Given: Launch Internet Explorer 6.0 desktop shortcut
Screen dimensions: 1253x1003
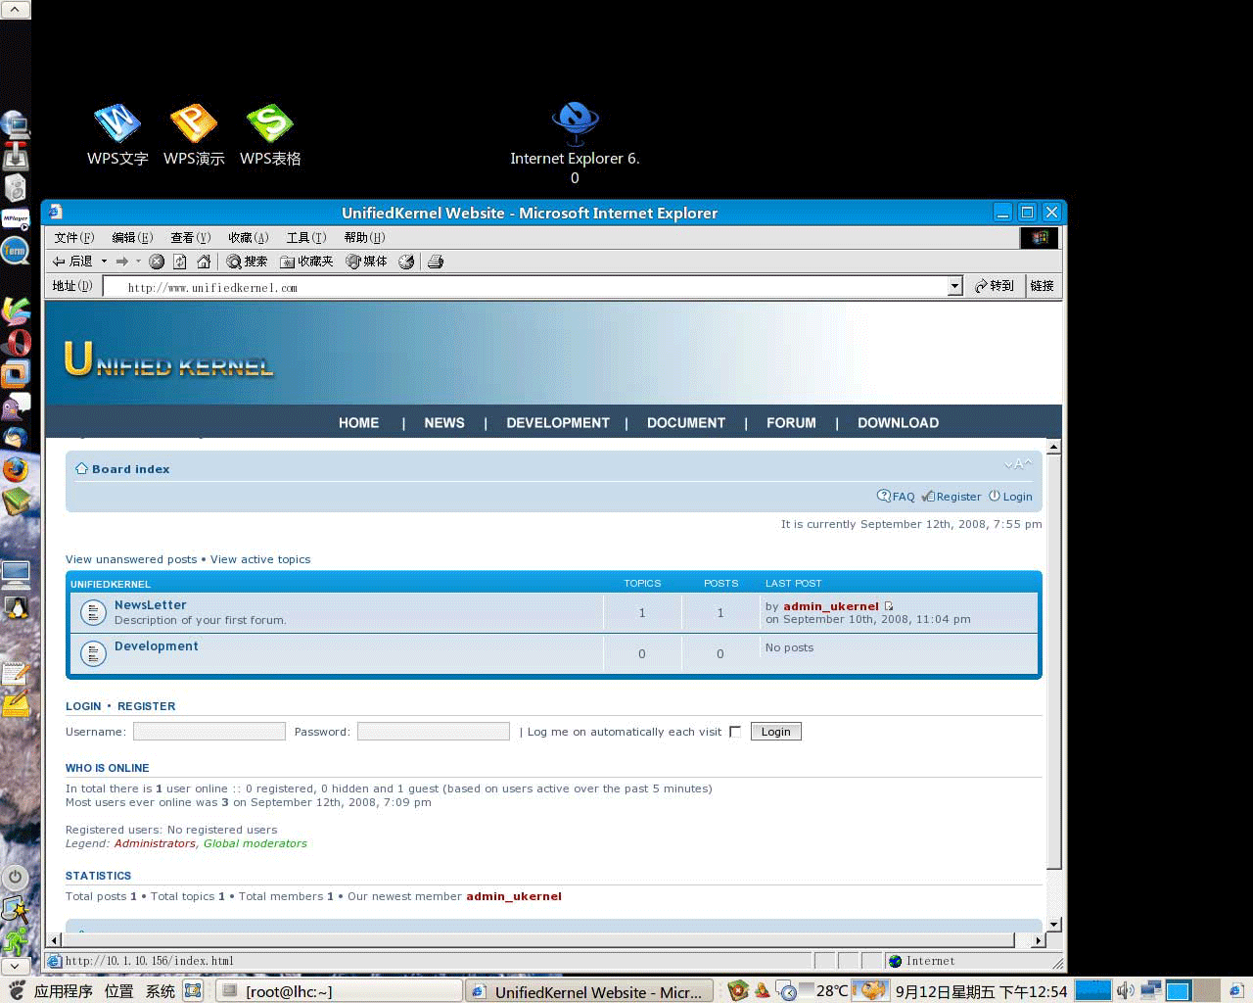Looking at the screenshot, I should coord(575,143).
